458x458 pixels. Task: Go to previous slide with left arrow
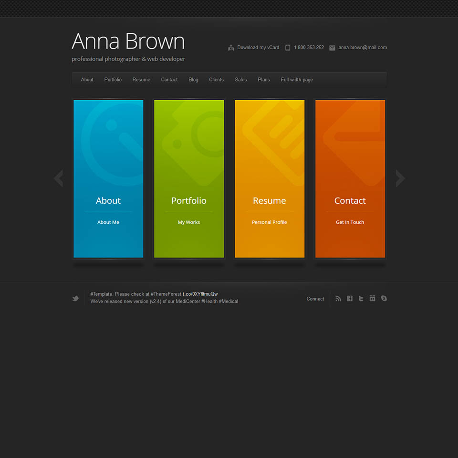(x=58, y=178)
